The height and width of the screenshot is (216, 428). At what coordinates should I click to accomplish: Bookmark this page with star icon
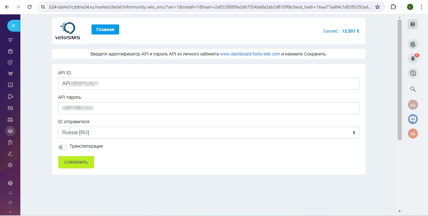click(378, 7)
